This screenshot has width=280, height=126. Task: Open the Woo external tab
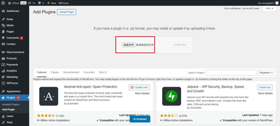click(103, 72)
